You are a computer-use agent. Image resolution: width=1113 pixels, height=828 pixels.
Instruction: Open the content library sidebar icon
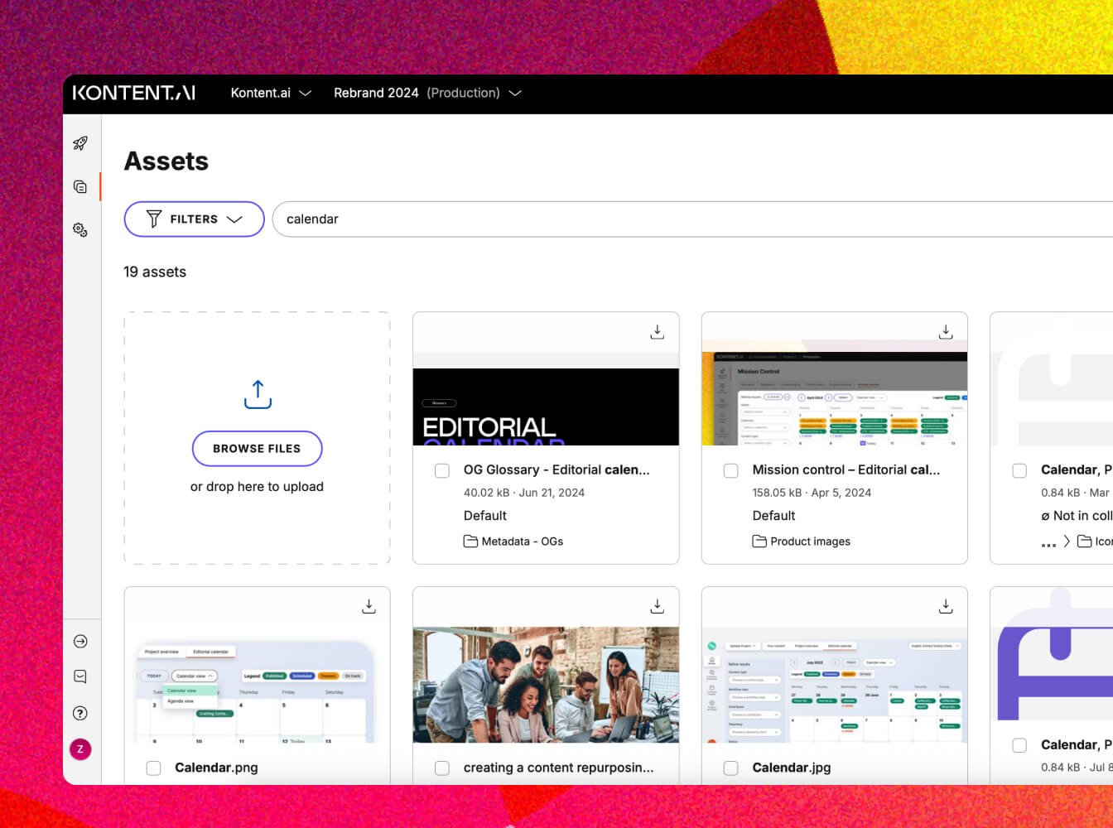tap(80, 187)
